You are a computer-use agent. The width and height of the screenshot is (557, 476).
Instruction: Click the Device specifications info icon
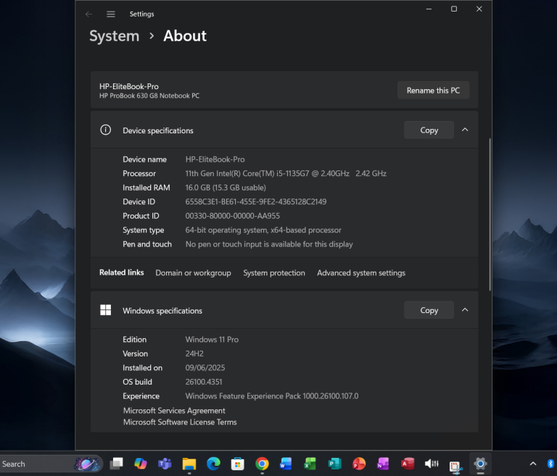106,130
